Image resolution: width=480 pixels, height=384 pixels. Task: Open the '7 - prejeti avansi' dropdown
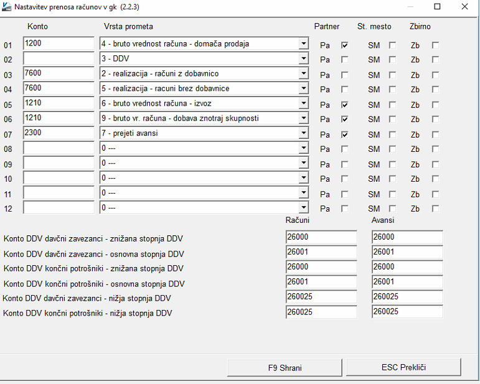pos(303,134)
